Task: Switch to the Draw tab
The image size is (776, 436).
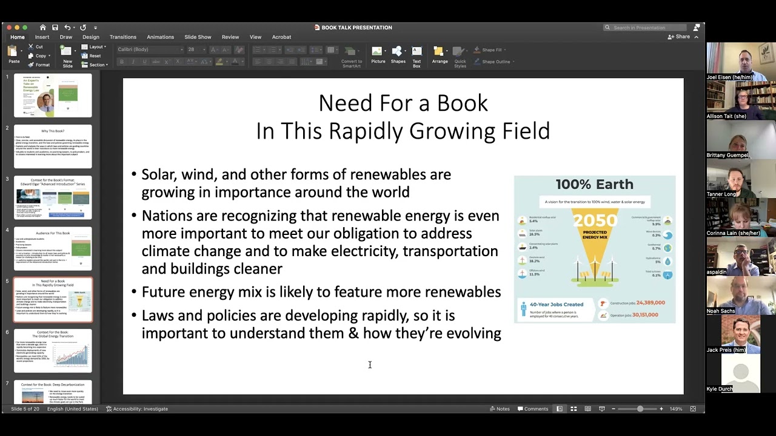Action: coord(66,37)
